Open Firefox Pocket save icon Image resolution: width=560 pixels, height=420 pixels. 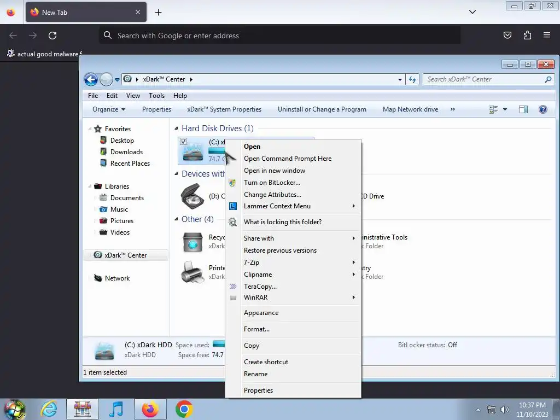click(507, 35)
